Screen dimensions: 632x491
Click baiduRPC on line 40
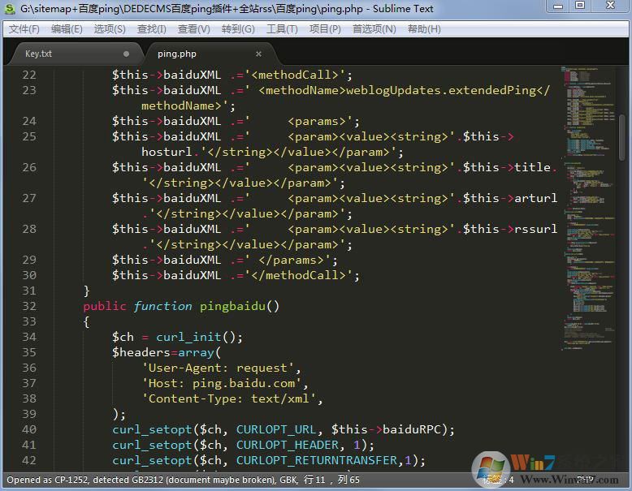[412, 429]
